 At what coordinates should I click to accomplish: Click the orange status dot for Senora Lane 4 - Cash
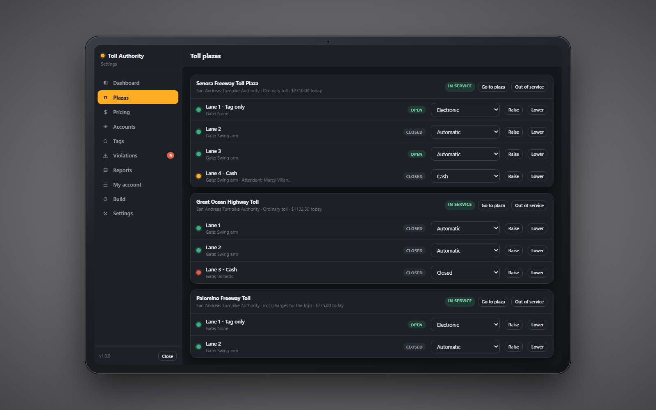(x=198, y=176)
